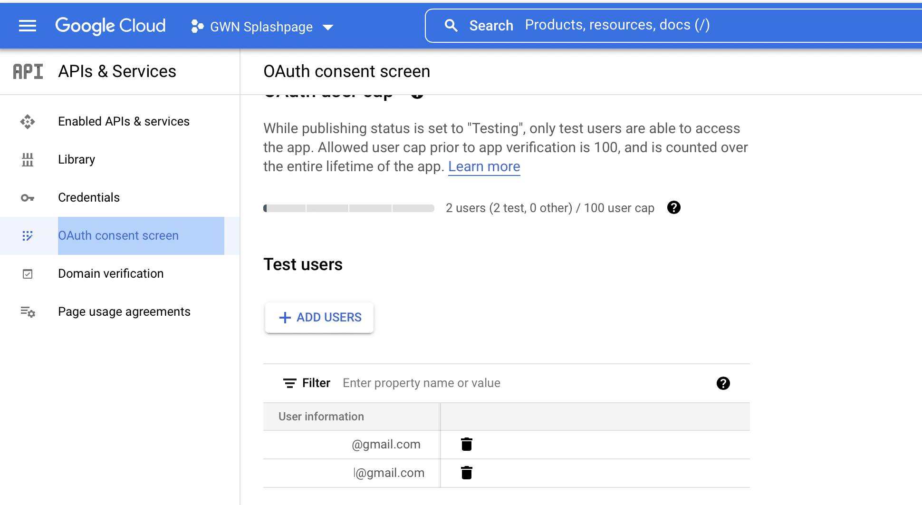
Task: Open help for the user cap count
Action: tap(673, 207)
